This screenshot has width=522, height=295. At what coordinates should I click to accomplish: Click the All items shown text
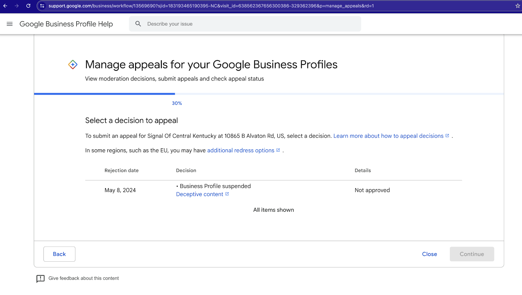pos(273,210)
